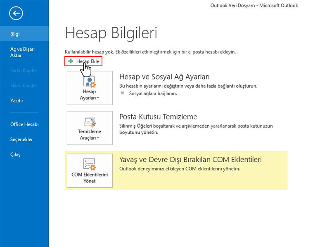Click the back arrow to leave Backstage
This screenshot has height=247, width=320.
tap(16, 14)
